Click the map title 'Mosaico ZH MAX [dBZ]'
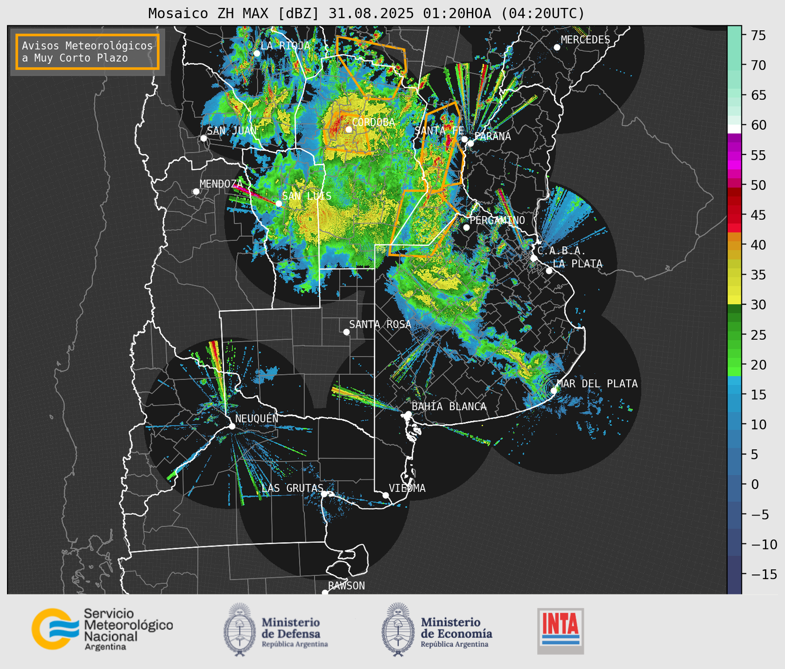 point(234,13)
